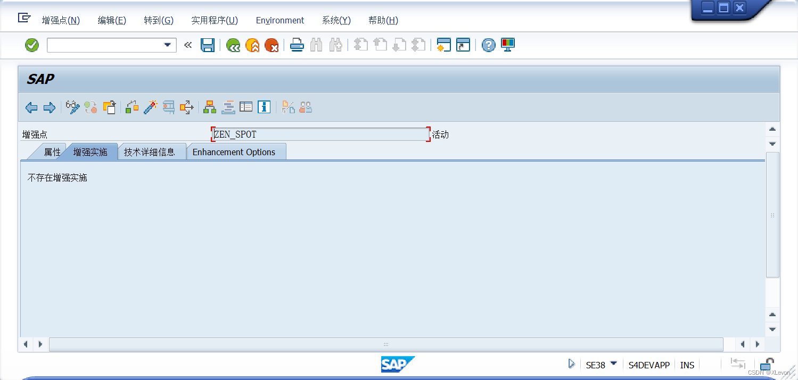Click the customize local layout icon
This screenshot has width=798, height=380.
pos(507,45)
